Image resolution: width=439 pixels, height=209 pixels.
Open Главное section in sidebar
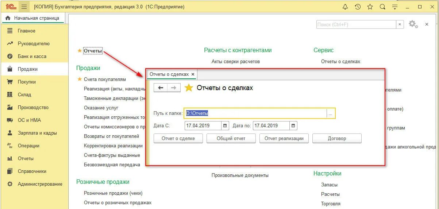(x=34, y=31)
